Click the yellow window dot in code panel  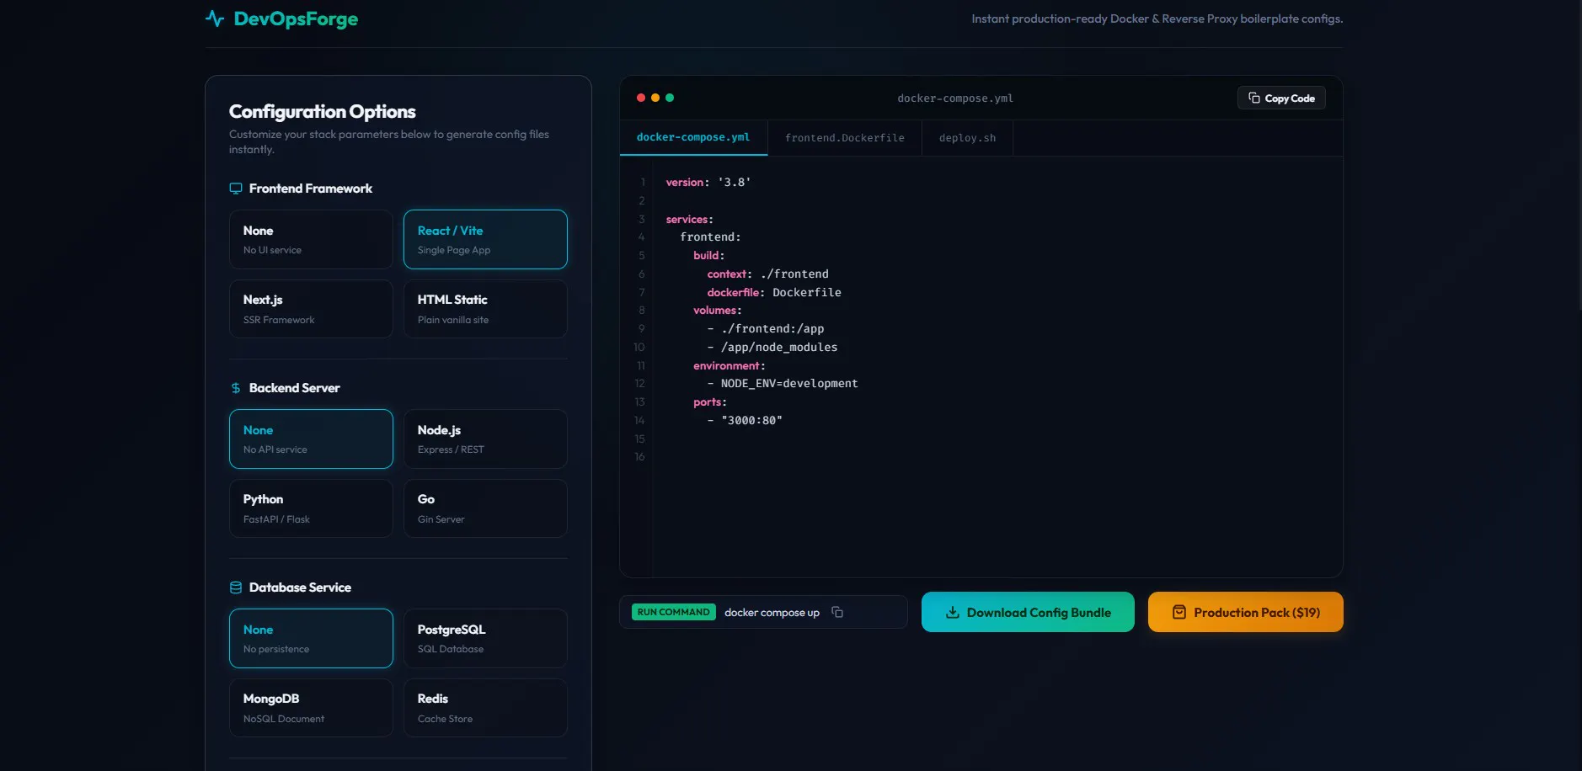655,98
